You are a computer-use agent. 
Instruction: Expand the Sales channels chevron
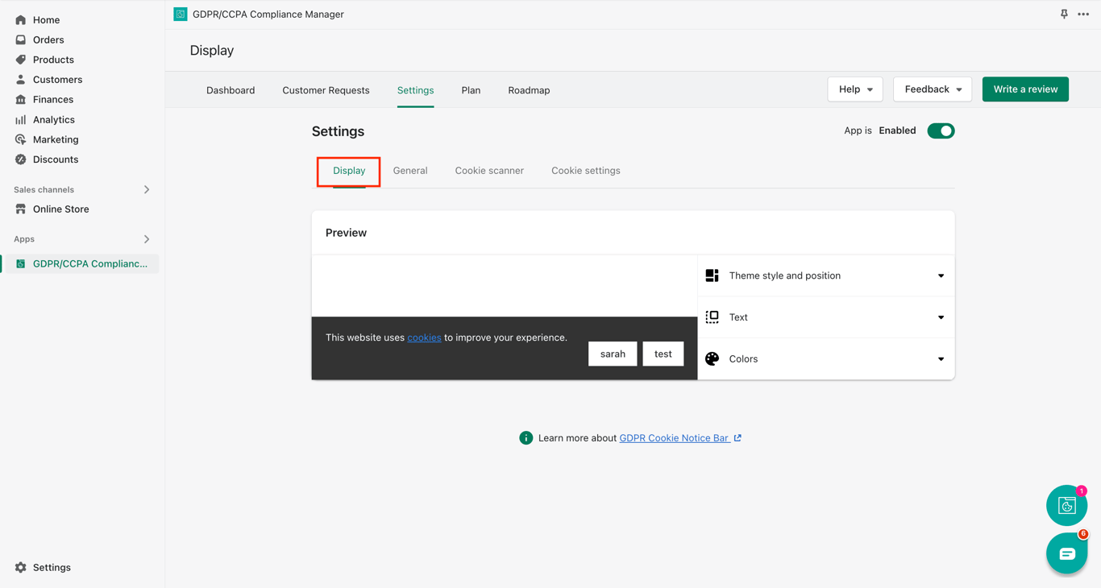147,190
